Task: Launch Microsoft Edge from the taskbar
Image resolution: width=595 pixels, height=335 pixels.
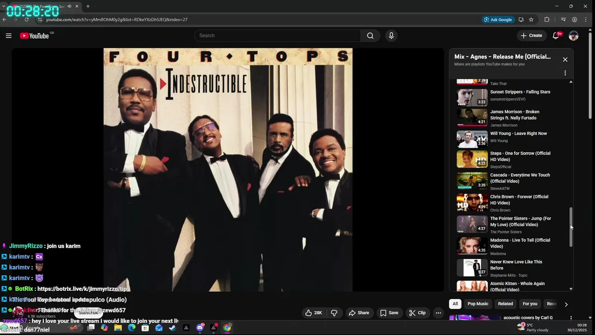Action: (132, 328)
